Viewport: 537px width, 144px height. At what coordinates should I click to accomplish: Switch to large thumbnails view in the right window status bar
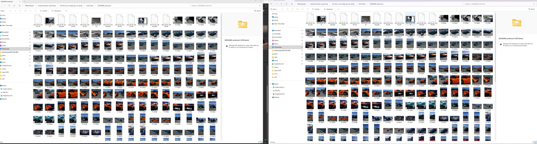[535, 142]
